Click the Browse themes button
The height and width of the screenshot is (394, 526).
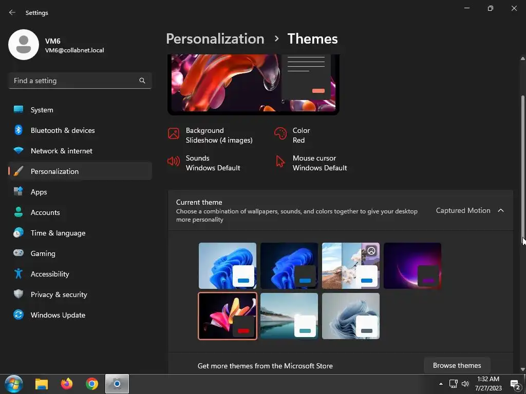[x=457, y=365]
